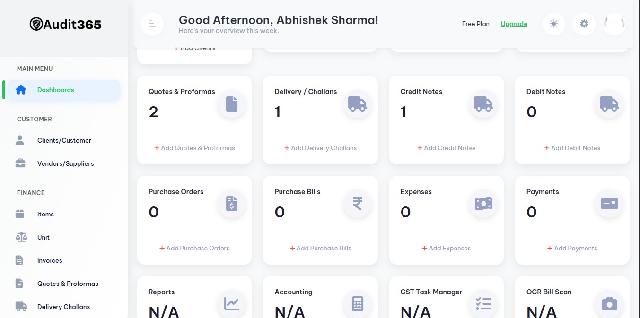Open Clients/Customer in the sidebar
This screenshot has width=640, height=318.
[64, 140]
